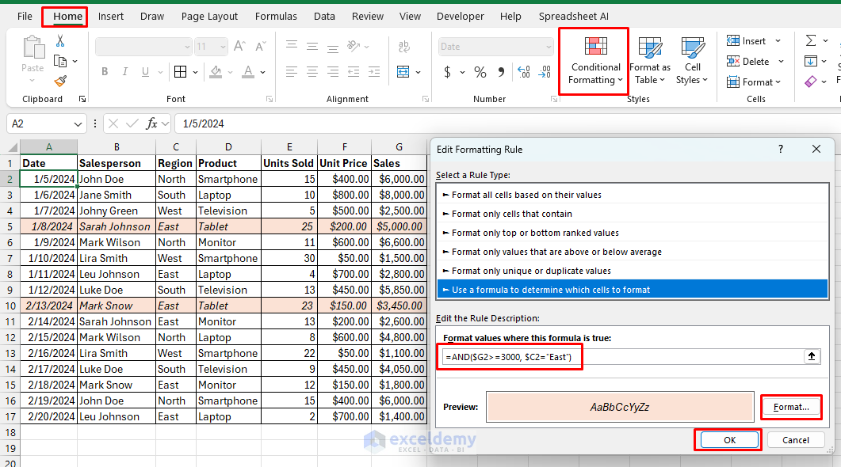Screen dimensions: 841x467
Task: Select the Format Painter brush
Action: pos(60,81)
